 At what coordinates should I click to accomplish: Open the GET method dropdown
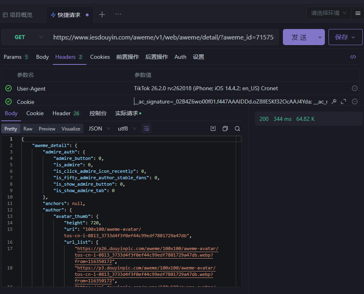25,37
